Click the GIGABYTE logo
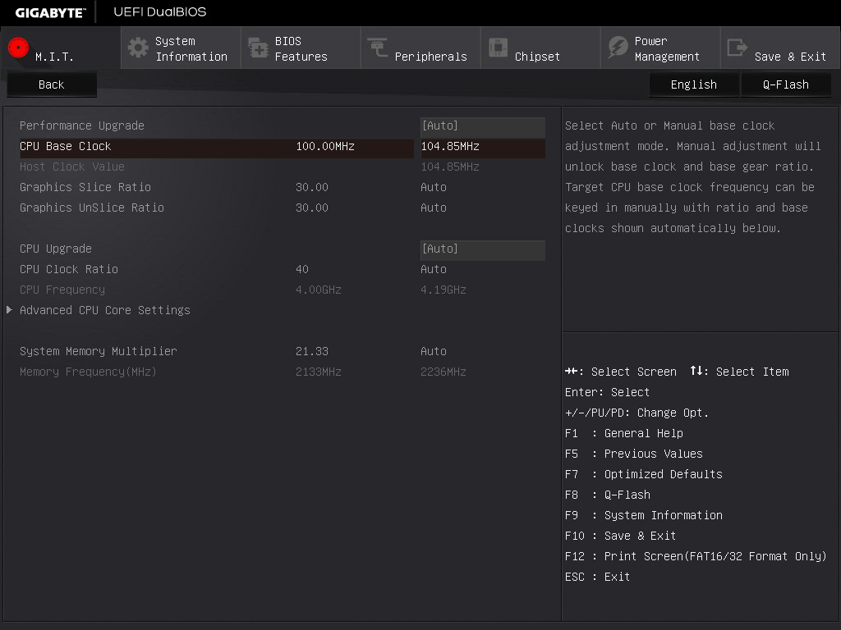This screenshot has height=630, width=841. tap(50, 12)
